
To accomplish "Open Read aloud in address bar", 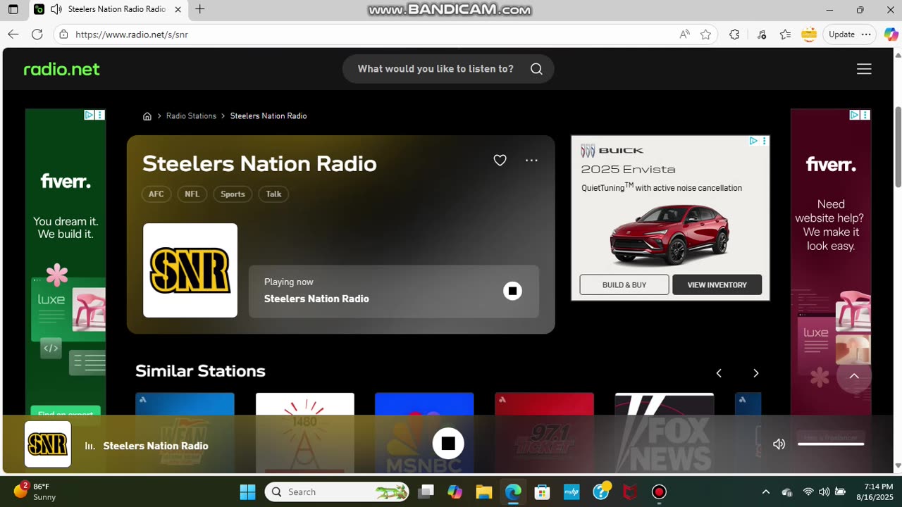I will [x=684, y=34].
